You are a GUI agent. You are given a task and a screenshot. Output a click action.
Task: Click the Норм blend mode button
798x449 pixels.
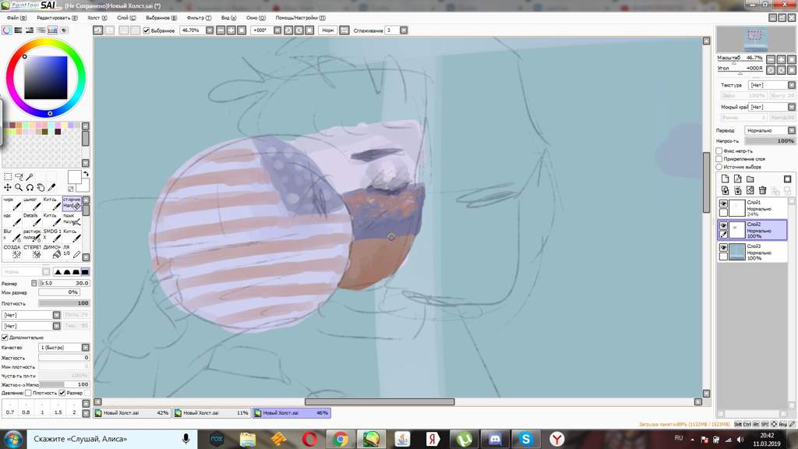(x=328, y=30)
